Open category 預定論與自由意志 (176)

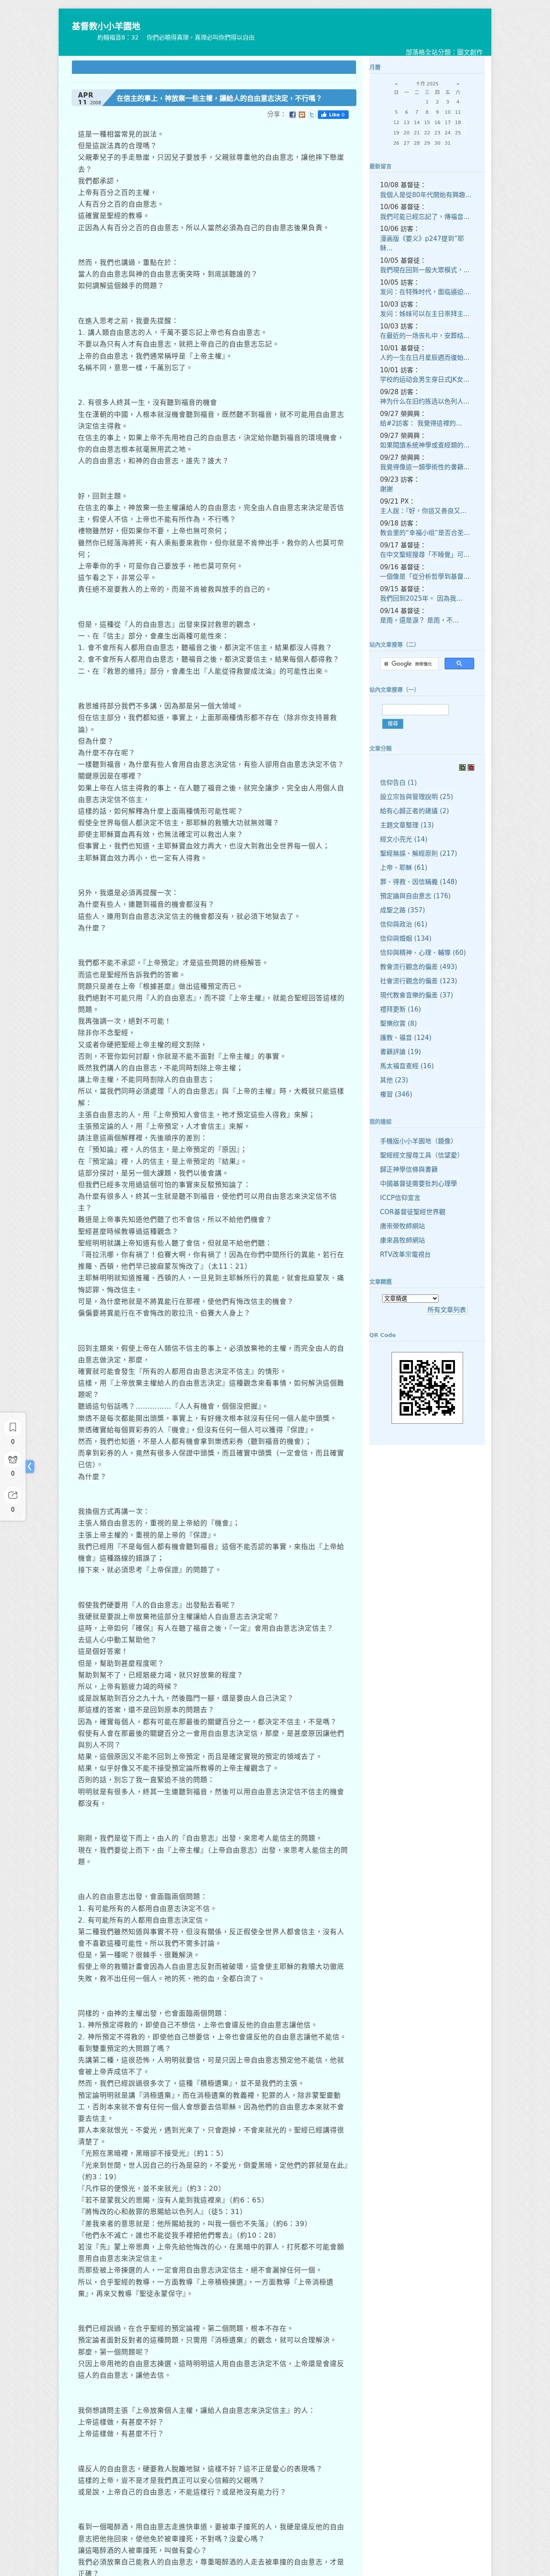pos(415,895)
